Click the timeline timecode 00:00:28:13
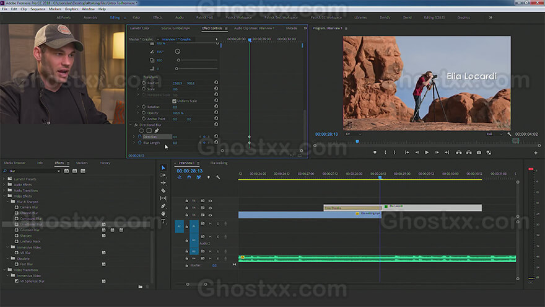This screenshot has width=545, height=307. 190,171
